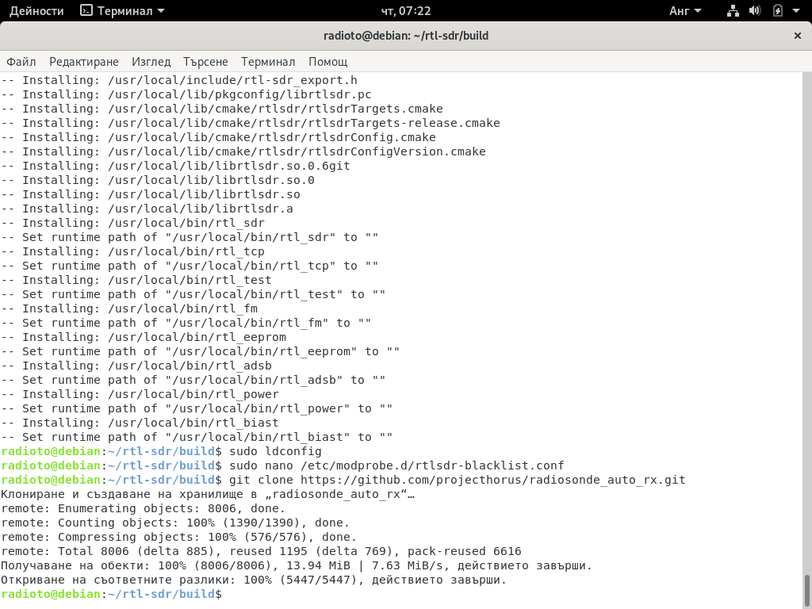The height and width of the screenshot is (609, 812).
Task: Open the Помощ menu
Action: click(x=327, y=62)
